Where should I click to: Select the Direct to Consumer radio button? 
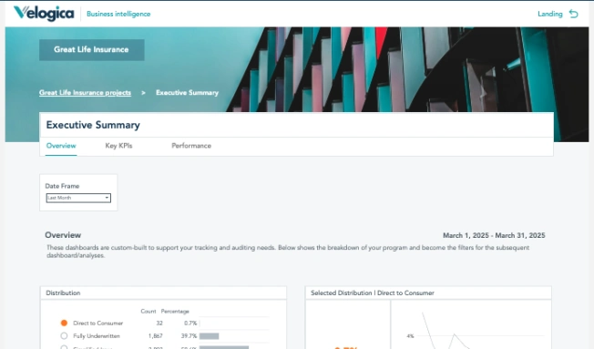coord(64,323)
